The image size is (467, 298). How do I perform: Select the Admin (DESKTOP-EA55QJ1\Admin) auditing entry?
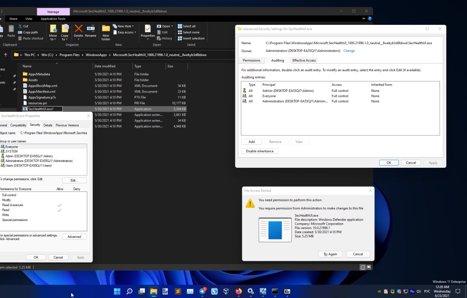[340, 90]
